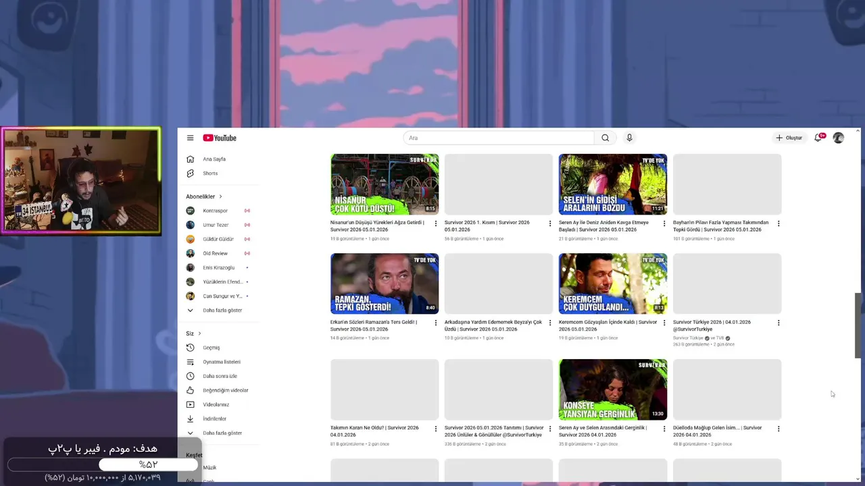The image size is (865, 486).
Task: Click the text "101 B görüntüleme"
Action: (x=691, y=239)
